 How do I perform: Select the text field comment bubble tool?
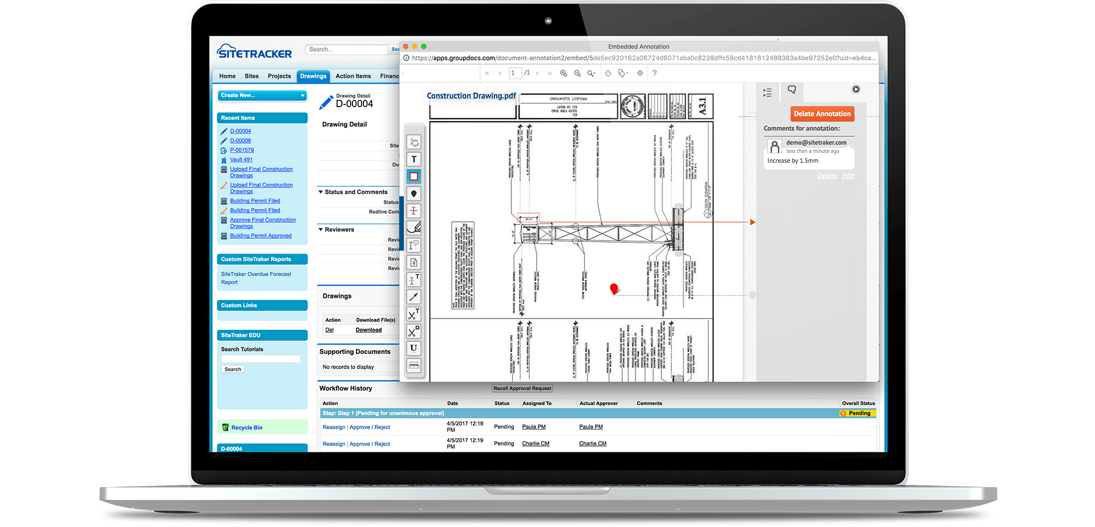tap(414, 245)
